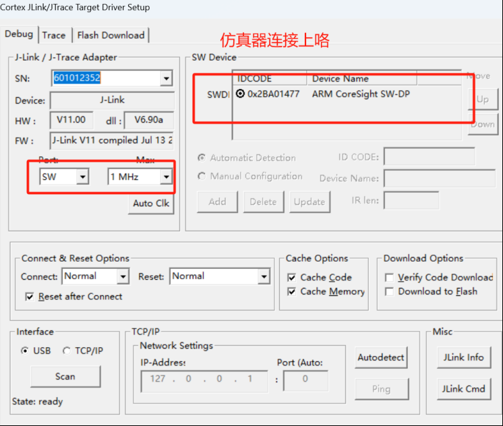The height and width of the screenshot is (426, 503).
Task: Click the Up move button
Action: (483, 100)
